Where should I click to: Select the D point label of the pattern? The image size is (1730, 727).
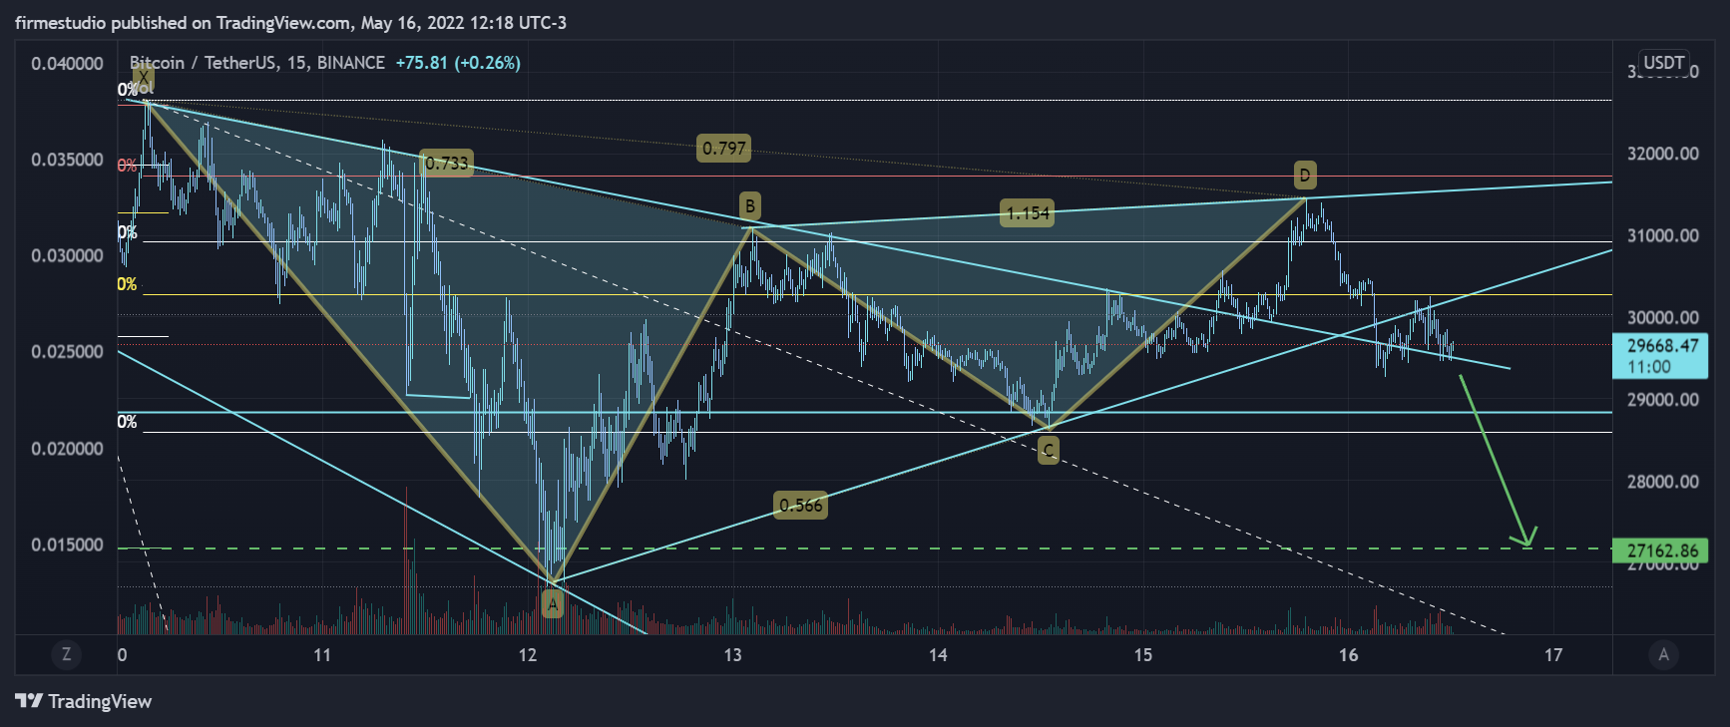1304,177
